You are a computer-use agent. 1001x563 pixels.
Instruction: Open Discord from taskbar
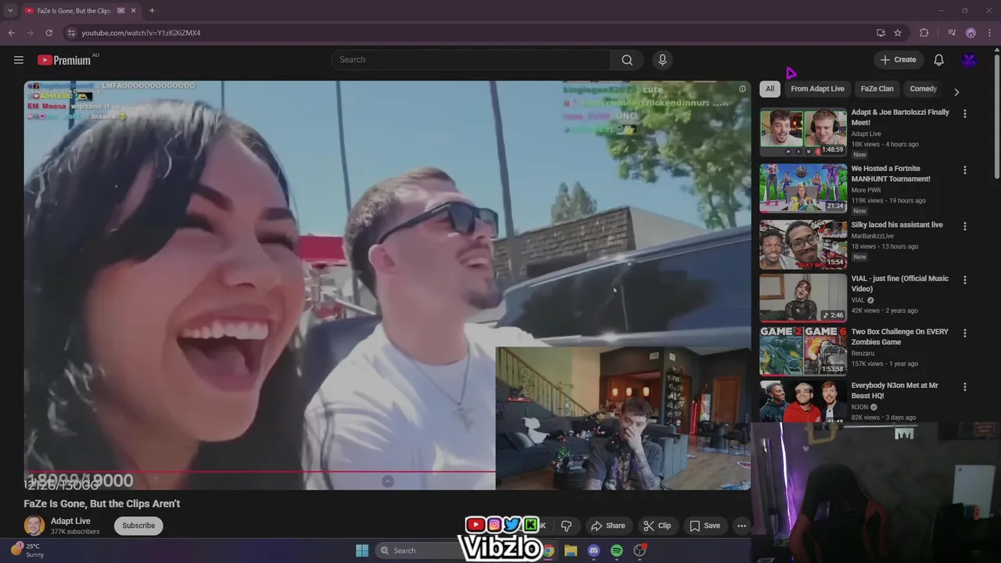(x=594, y=550)
